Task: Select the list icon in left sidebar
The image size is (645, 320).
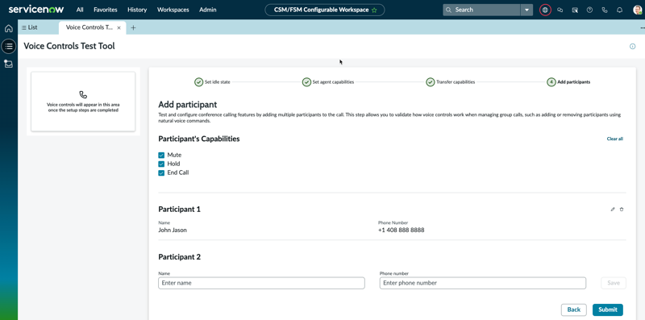Action: pos(9,46)
